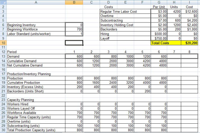200x133 pixels.
Task: Select row 10 header
Action: (x=3, y=43)
